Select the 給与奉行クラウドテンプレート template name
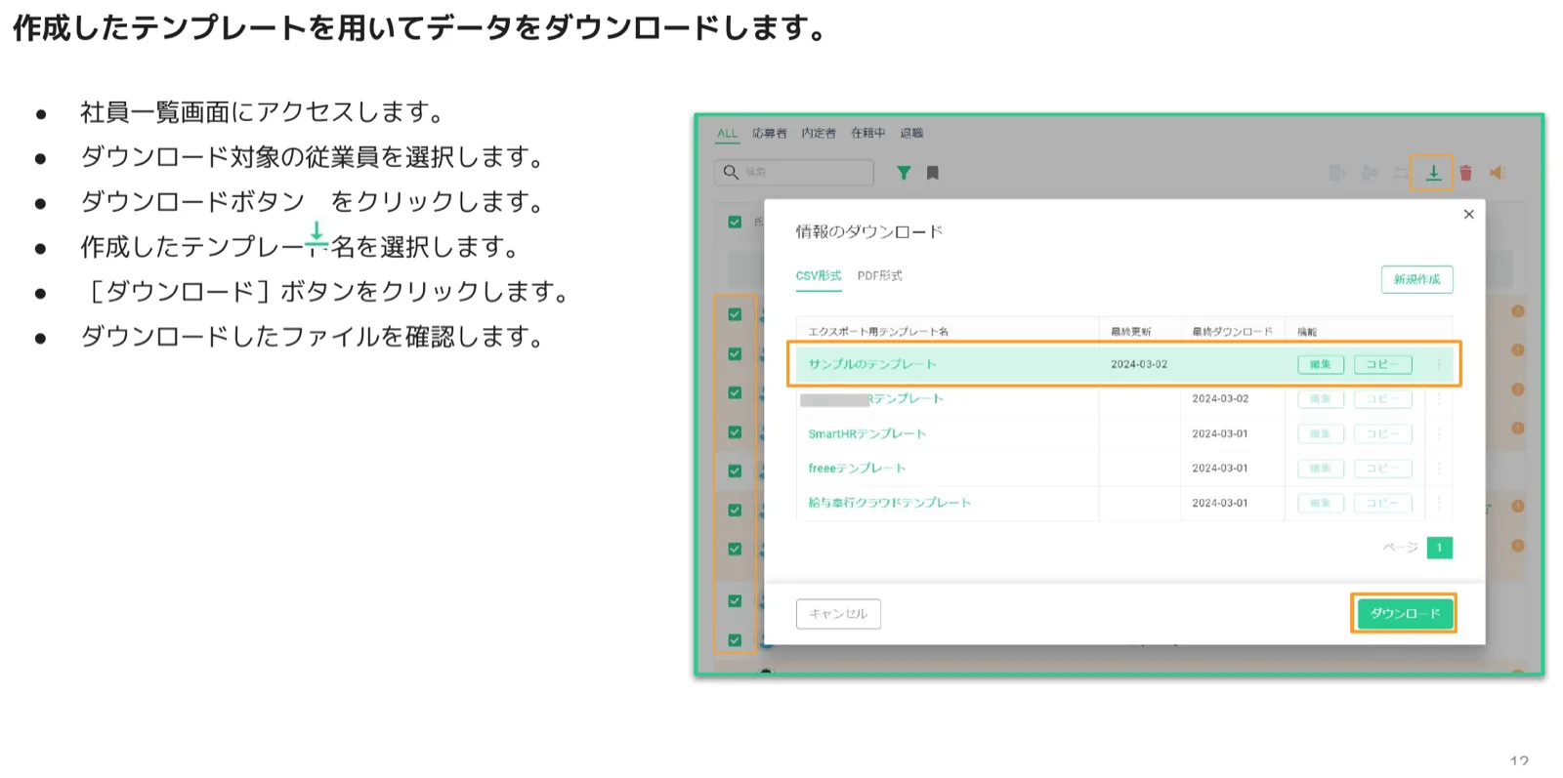 pos(889,503)
